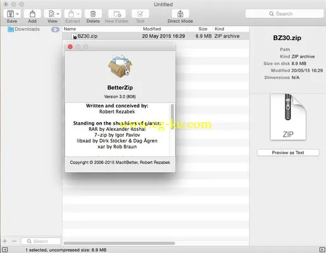326x253 pixels.
Task: Click the copyright MacItBetter text
Action: pos(120,163)
